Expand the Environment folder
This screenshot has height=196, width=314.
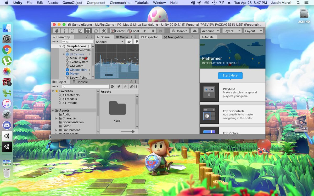click(x=56, y=130)
